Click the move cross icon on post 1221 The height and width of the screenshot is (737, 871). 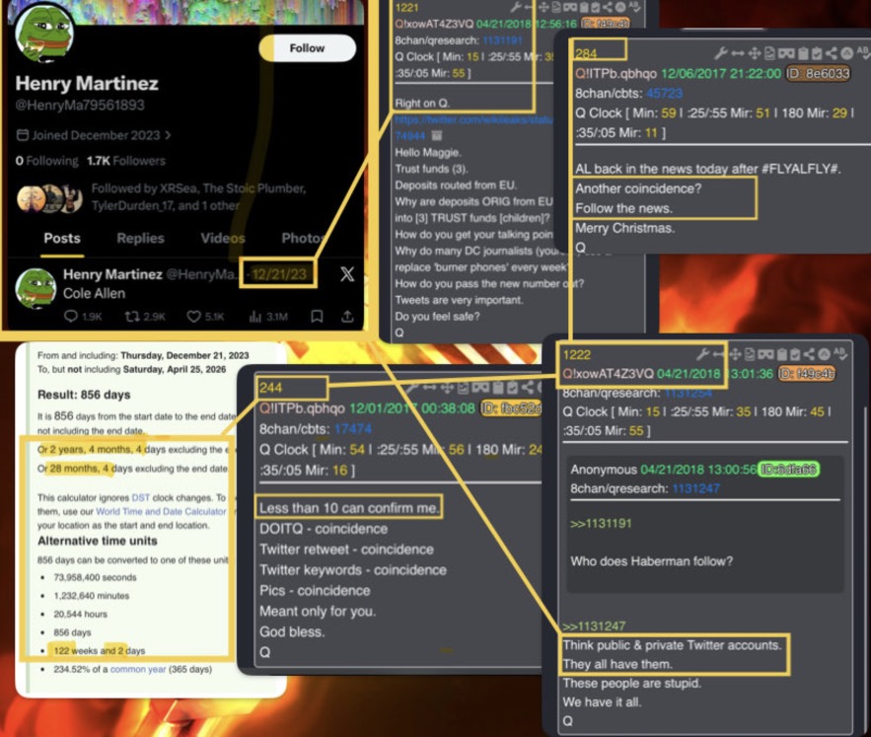click(544, 7)
